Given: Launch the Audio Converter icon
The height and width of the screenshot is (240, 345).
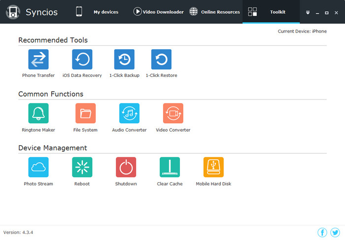Looking at the screenshot, I should [129, 113].
